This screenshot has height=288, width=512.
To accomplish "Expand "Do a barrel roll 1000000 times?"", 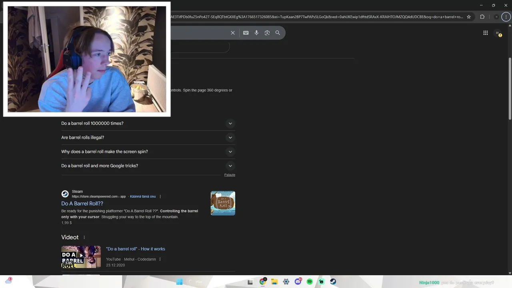I will click(x=148, y=123).
